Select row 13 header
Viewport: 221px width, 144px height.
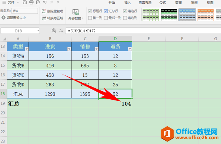(x=3, y=46)
